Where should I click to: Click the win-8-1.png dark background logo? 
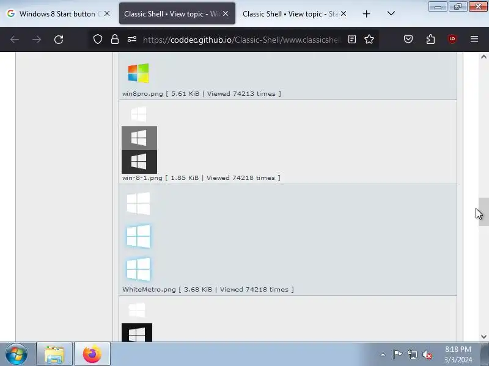coord(139,162)
